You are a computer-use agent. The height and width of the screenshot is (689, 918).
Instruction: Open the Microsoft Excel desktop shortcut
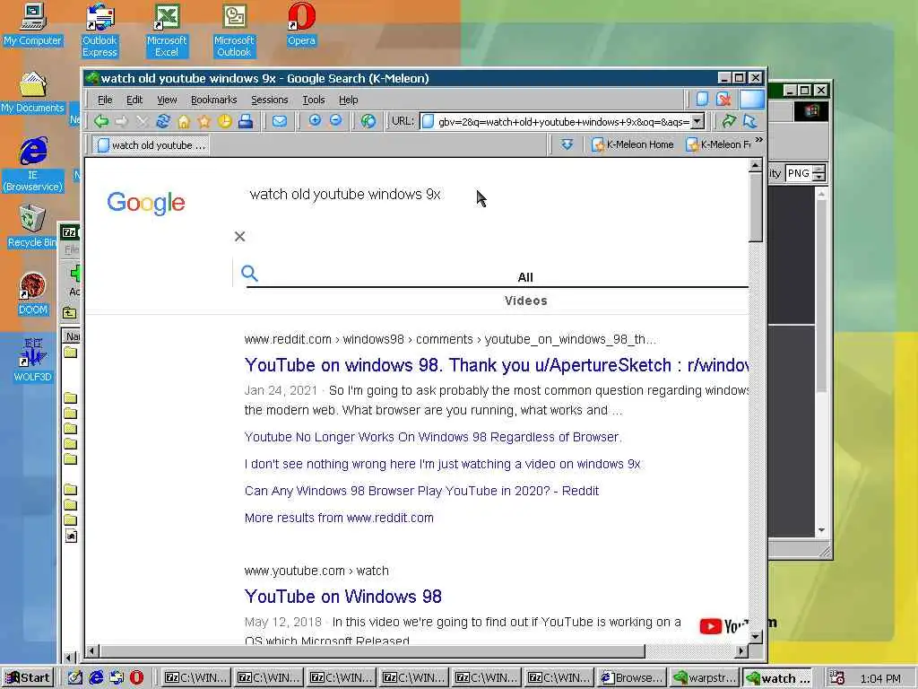click(167, 31)
